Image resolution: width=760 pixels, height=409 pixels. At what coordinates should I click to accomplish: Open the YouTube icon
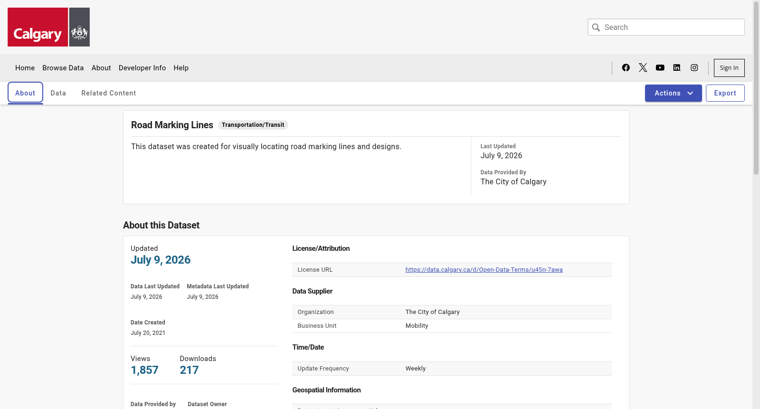[660, 67]
